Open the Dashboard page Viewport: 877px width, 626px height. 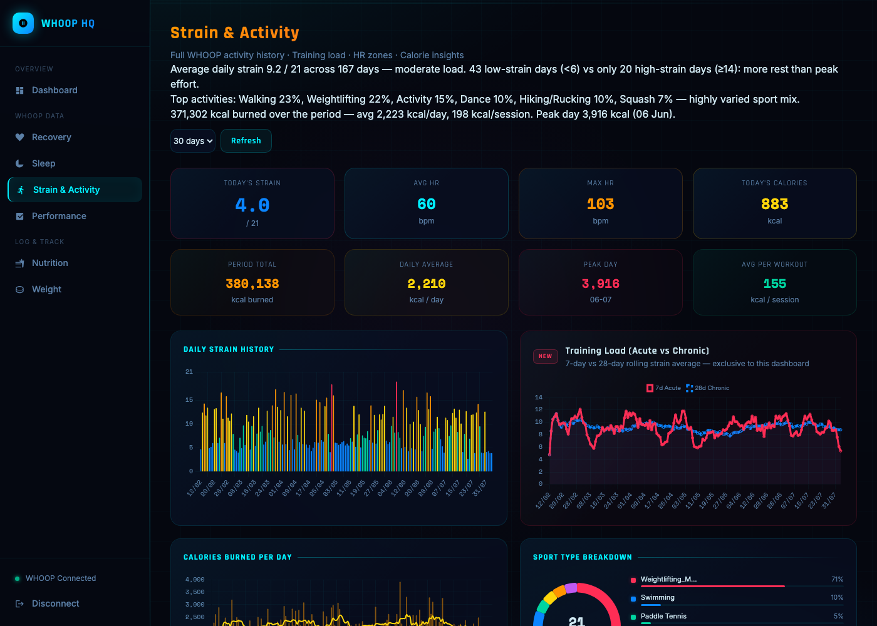click(x=75, y=90)
